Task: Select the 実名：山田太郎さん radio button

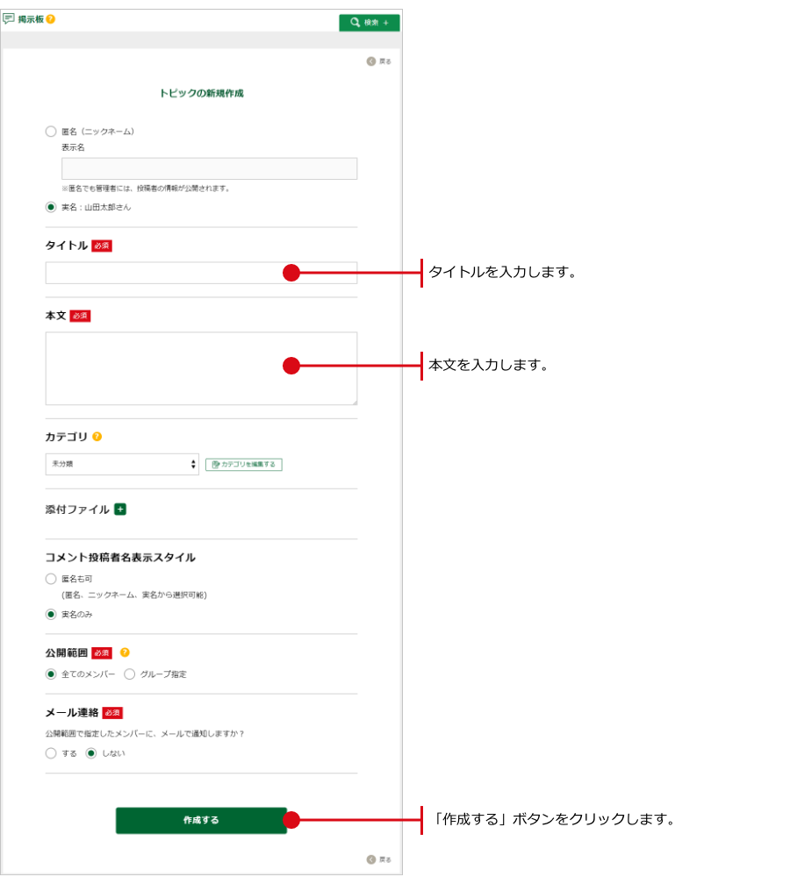Action: click(51, 208)
